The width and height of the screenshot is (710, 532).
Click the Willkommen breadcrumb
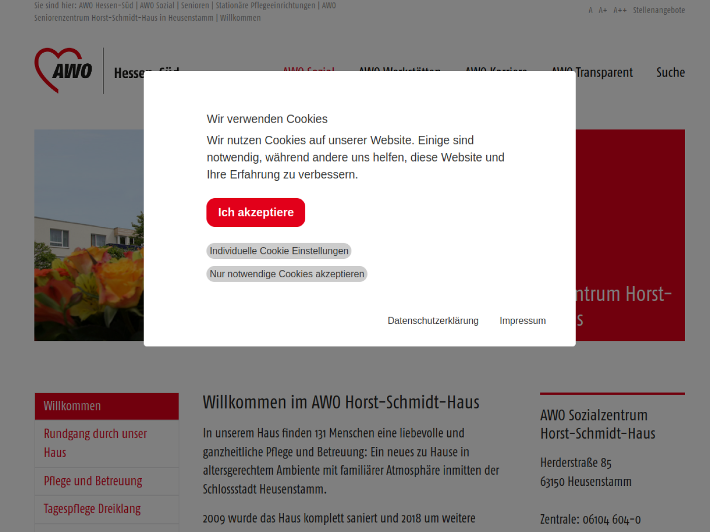(x=240, y=18)
